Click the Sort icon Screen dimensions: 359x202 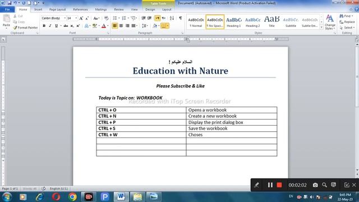pyautogui.click(x=172, y=18)
